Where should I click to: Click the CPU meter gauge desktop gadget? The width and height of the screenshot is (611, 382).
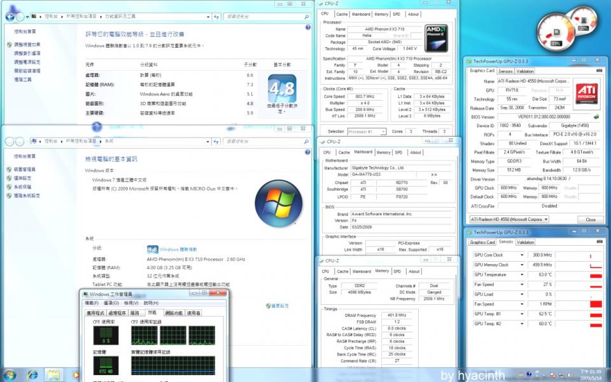click(x=556, y=32)
